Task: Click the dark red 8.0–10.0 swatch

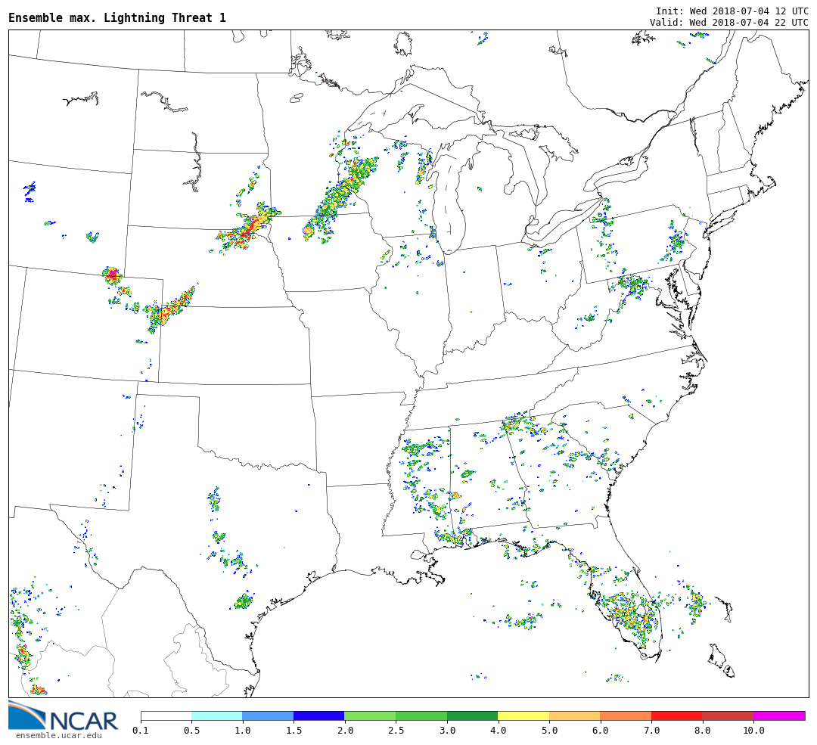Action: point(727,716)
